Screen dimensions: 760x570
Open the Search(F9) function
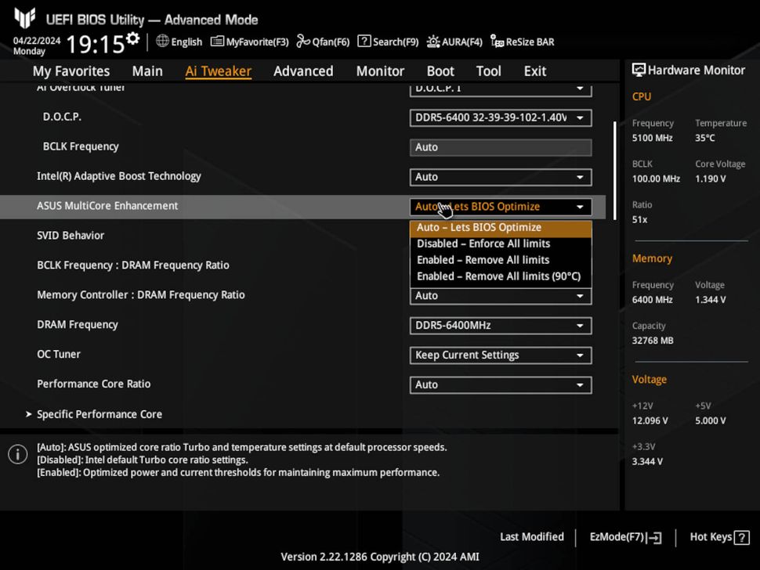[x=387, y=41]
